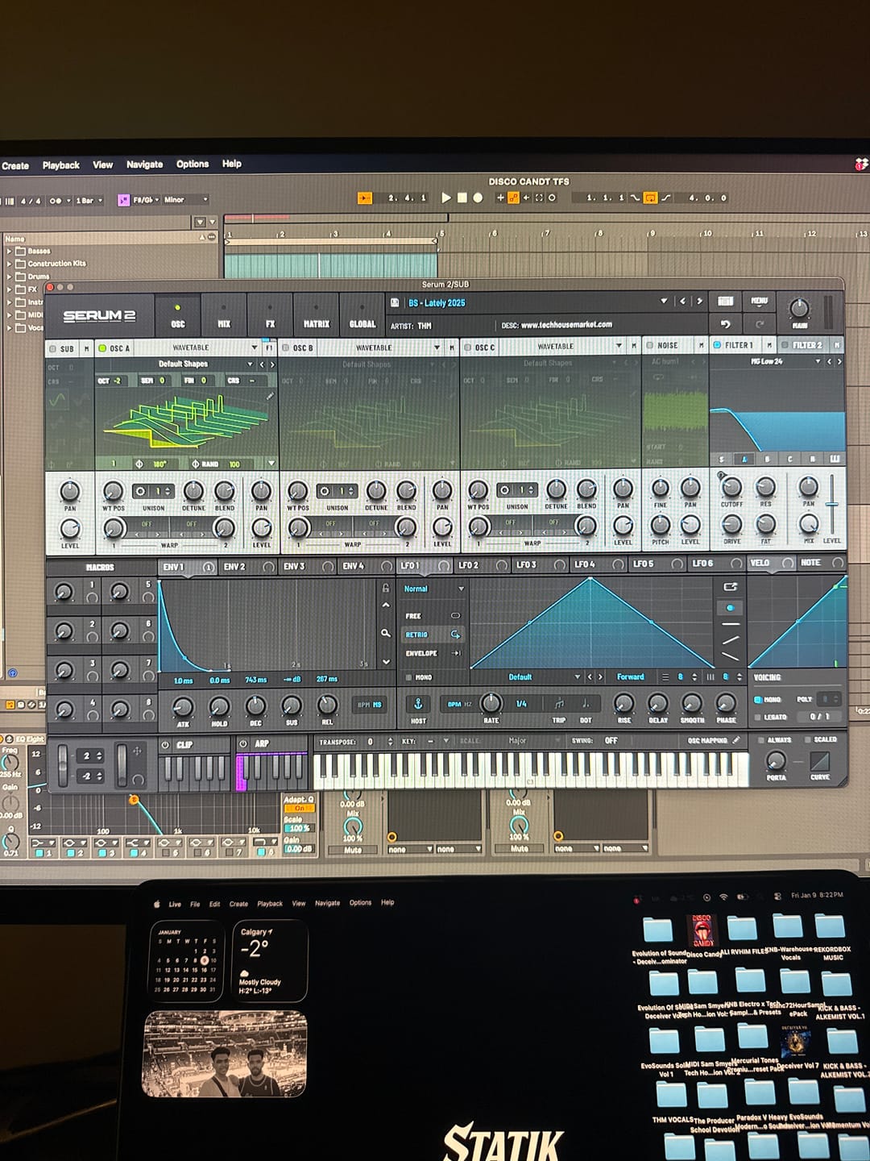This screenshot has height=1161, width=870.
Task: Enable the NOISE oscillator
Action: 649,346
